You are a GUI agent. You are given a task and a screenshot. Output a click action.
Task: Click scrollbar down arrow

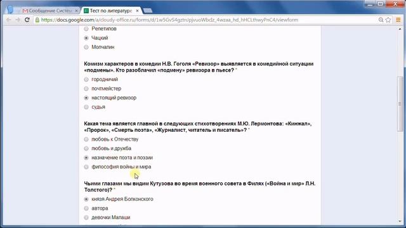click(400, 221)
